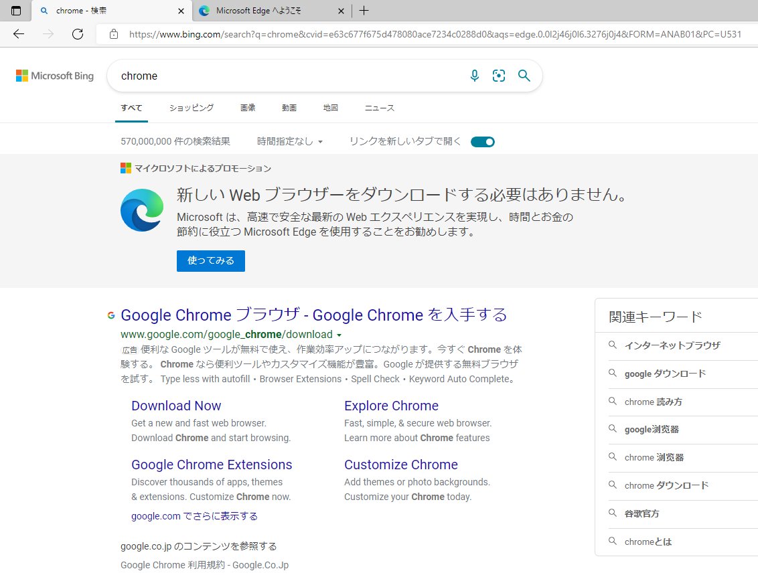The height and width of the screenshot is (575, 758).
Task: Click search icon beside インターネットブラウザ
Action: pyautogui.click(x=613, y=345)
